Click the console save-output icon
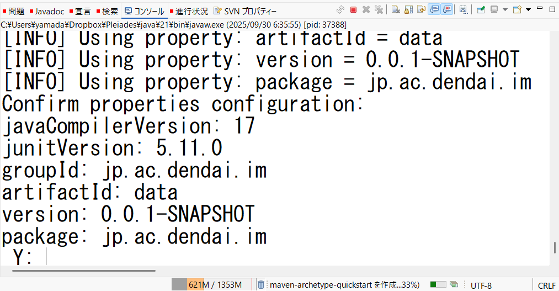559x291 pixels. (x=464, y=10)
